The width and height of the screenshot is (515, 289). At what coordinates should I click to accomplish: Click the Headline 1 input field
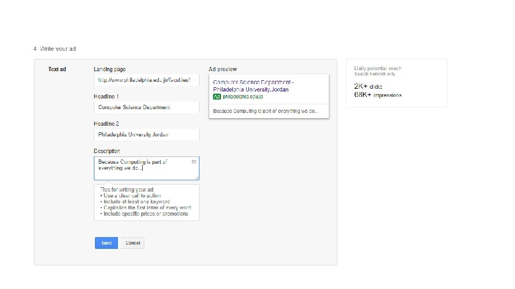[146, 107]
